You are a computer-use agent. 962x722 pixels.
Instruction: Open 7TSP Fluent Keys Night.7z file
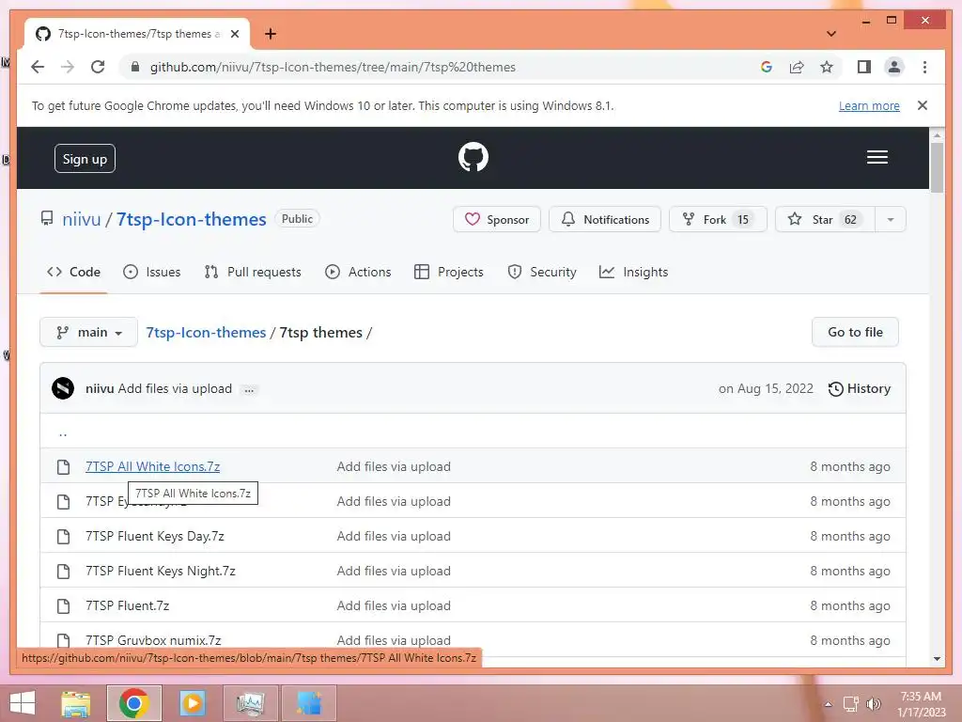click(161, 571)
